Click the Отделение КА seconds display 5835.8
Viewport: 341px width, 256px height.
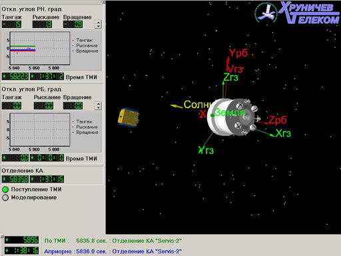point(15,179)
